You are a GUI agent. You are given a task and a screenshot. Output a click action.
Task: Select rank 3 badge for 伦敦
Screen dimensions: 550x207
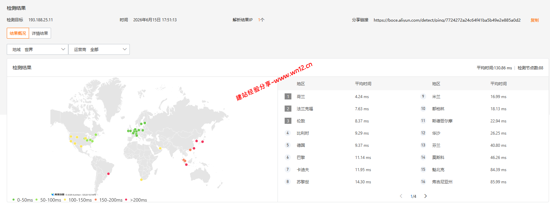[288, 121]
